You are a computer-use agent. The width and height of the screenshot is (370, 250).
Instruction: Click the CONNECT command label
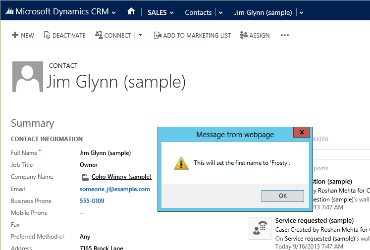tap(118, 35)
